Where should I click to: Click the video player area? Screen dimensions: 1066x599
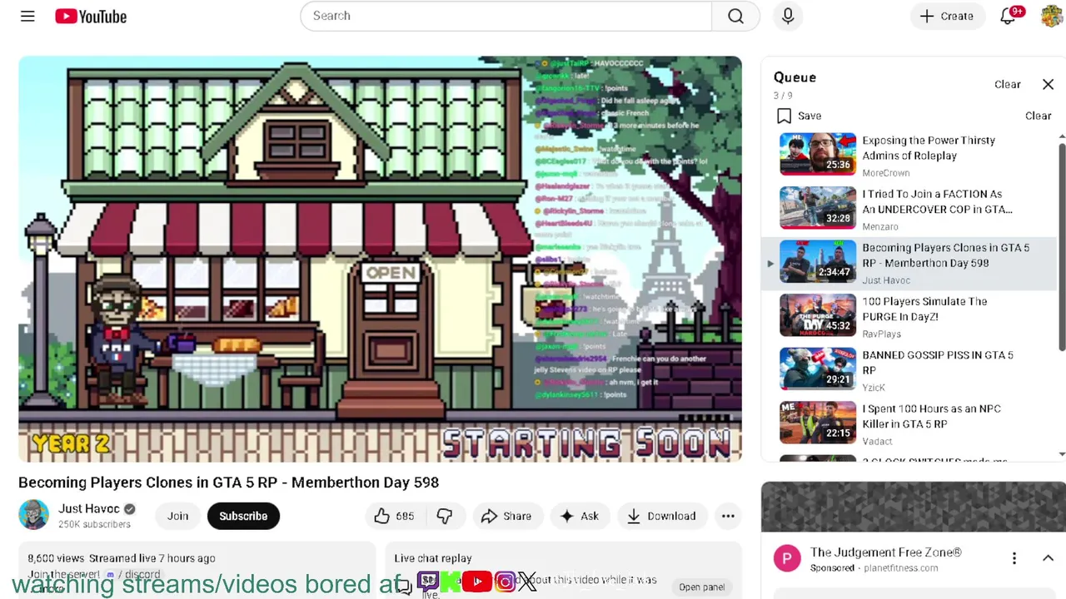click(380, 259)
